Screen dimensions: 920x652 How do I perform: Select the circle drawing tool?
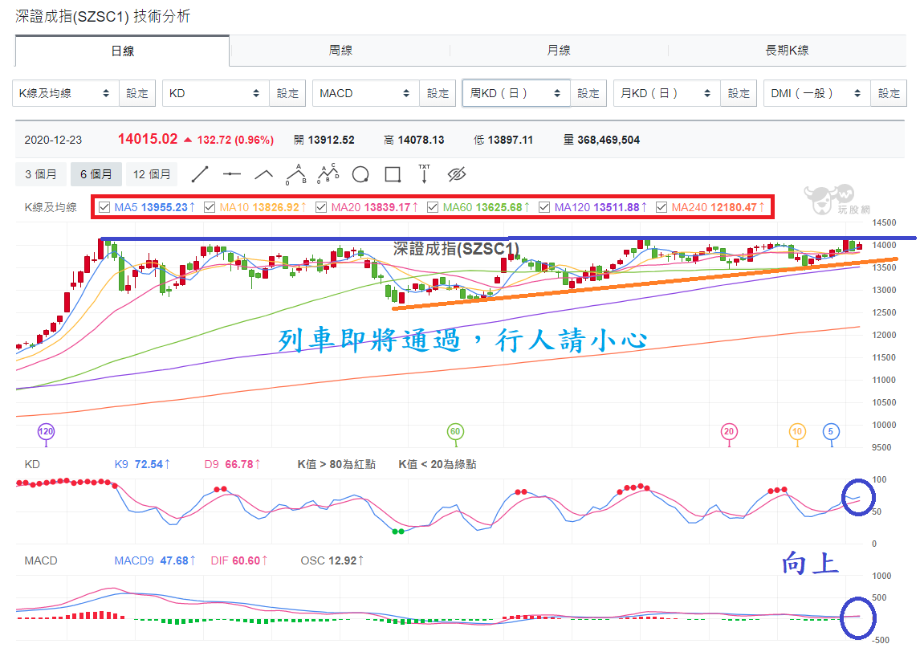point(360,174)
